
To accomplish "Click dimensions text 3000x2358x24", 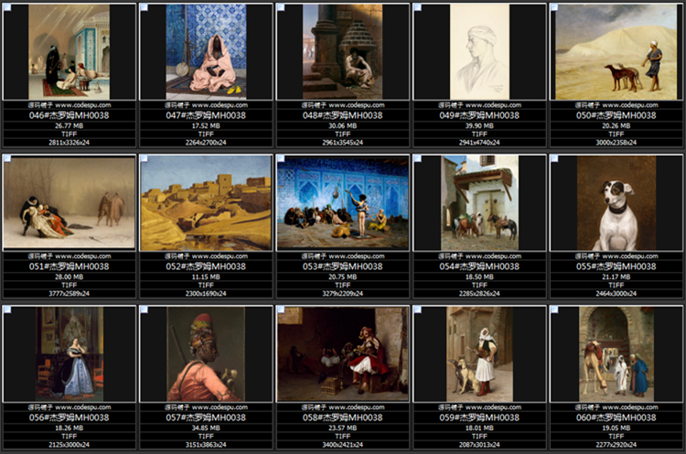I will point(616,142).
